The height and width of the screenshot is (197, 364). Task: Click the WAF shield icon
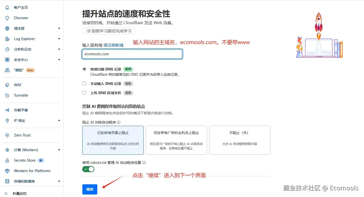click(7, 85)
